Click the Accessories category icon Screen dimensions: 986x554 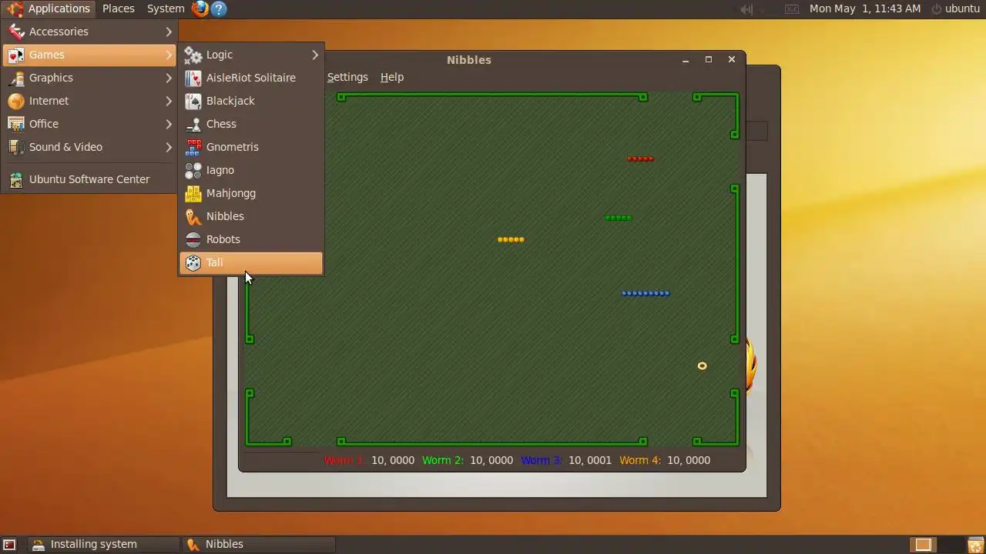point(16,32)
